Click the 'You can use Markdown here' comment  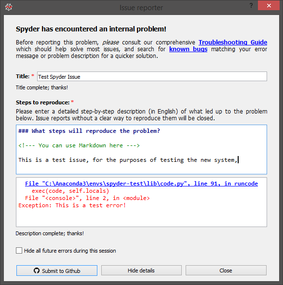79,145
